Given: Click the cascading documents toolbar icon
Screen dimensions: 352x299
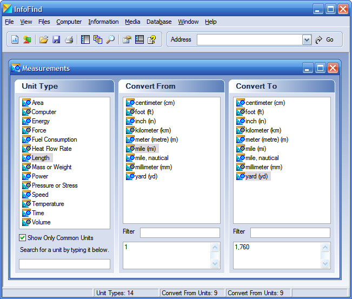Looking at the screenshot, I should 98,39.
